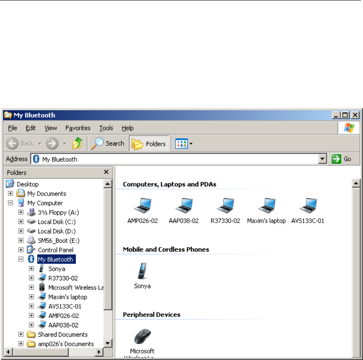The width and height of the screenshot is (363, 360).
Task: Click Folders pane scroll left arrow
Action: [8, 352]
